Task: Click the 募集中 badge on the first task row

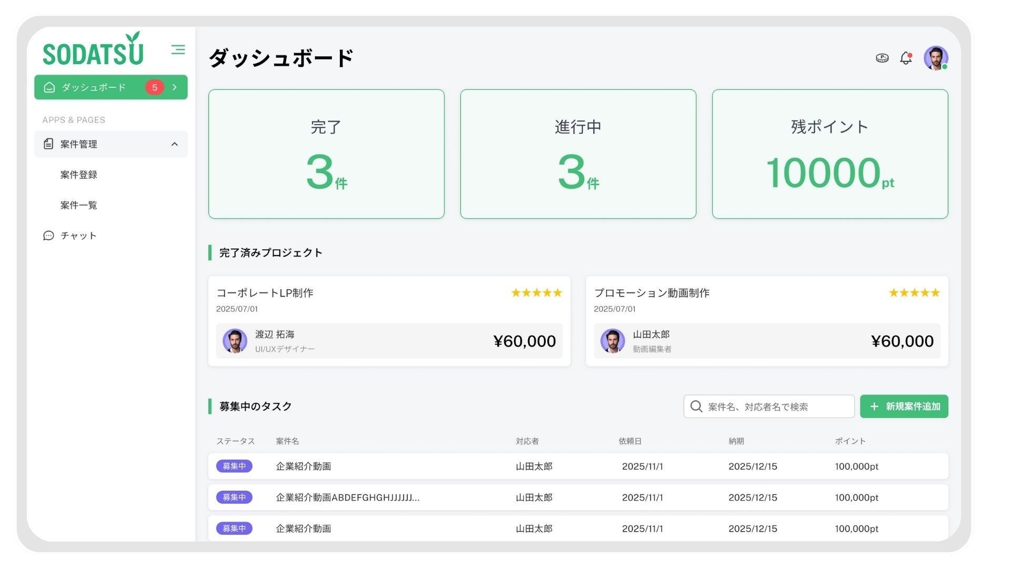Action: (234, 466)
